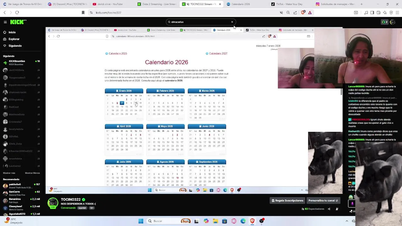
Task: Open KICKBounties channel in following list
Action: coord(21,62)
